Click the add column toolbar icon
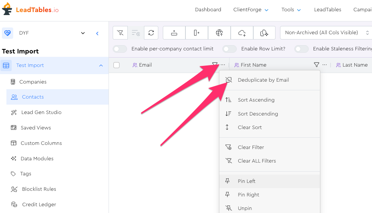 pyautogui.click(x=196, y=33)
